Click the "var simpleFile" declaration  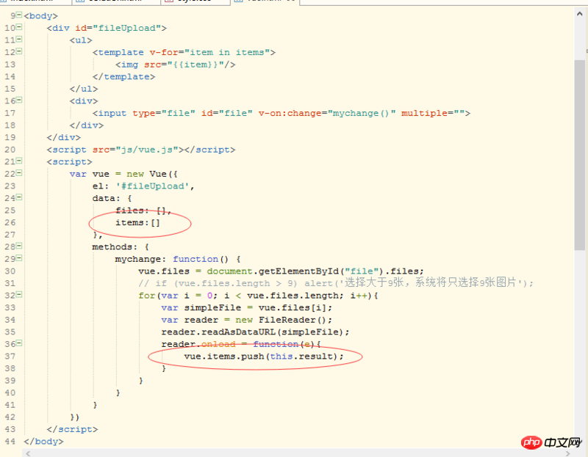[x=201, y=307]
